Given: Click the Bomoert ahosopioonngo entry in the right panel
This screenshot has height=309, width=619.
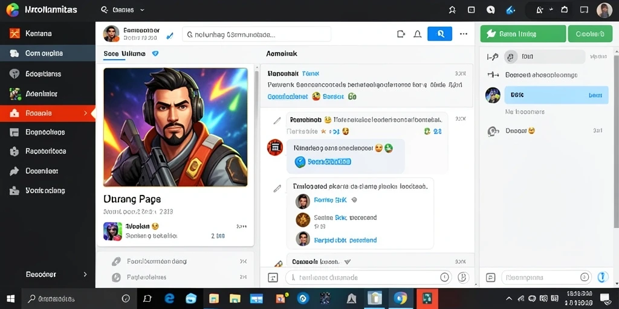Looking at the screenshot, I should pyautogui.click(x=541, y=75).
